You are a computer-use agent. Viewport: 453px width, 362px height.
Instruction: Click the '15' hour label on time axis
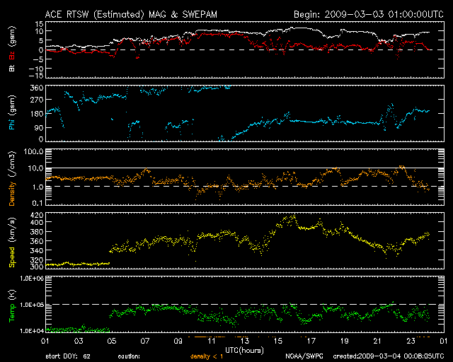[x=277, y=341]
